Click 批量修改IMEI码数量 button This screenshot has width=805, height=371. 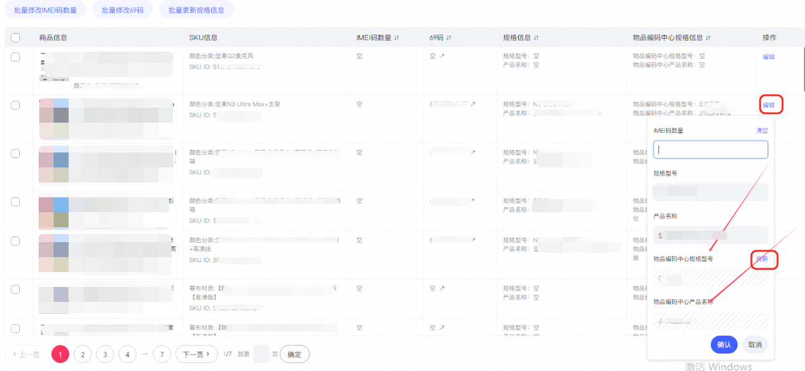click(x=46, y=9)
